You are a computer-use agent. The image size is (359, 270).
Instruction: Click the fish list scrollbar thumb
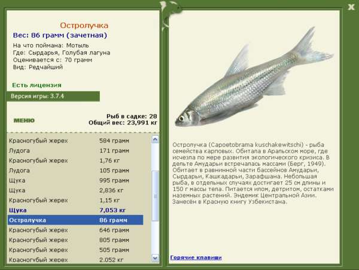[155, 196]
